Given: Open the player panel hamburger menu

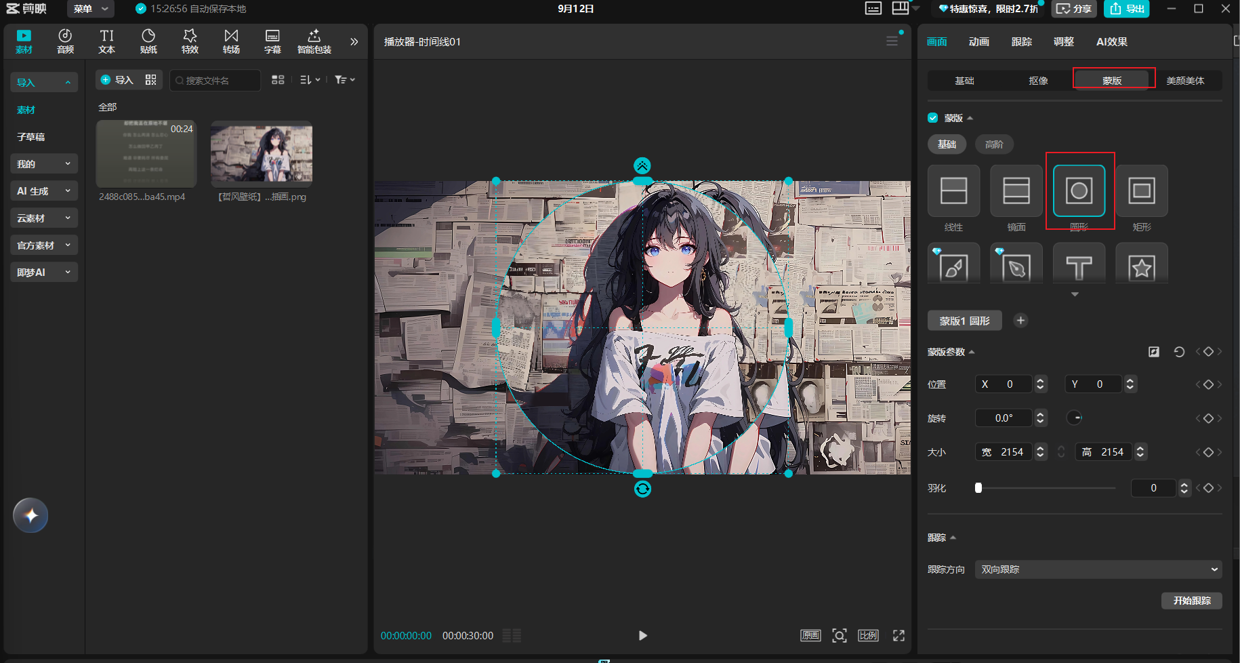Looking at the screenshot, I should point(892,41).
